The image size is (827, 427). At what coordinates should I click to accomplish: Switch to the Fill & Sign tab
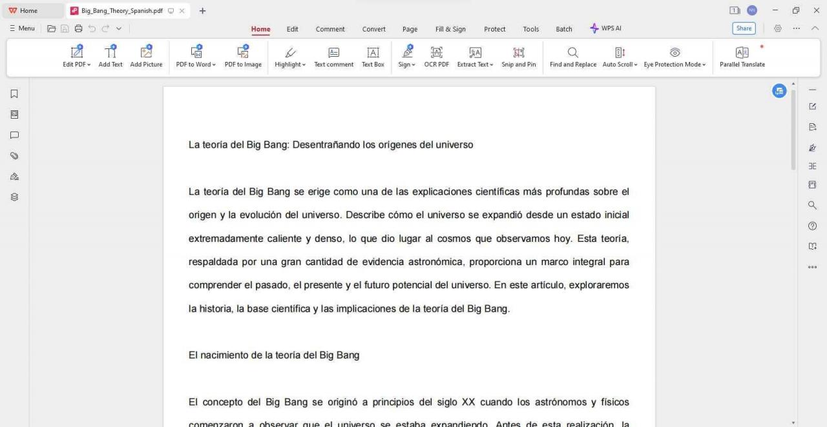coord(450,29)
